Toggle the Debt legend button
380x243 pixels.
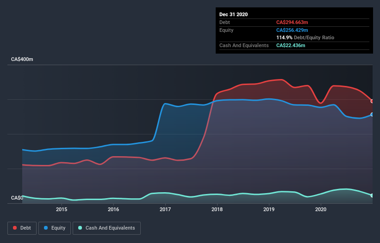22,228
